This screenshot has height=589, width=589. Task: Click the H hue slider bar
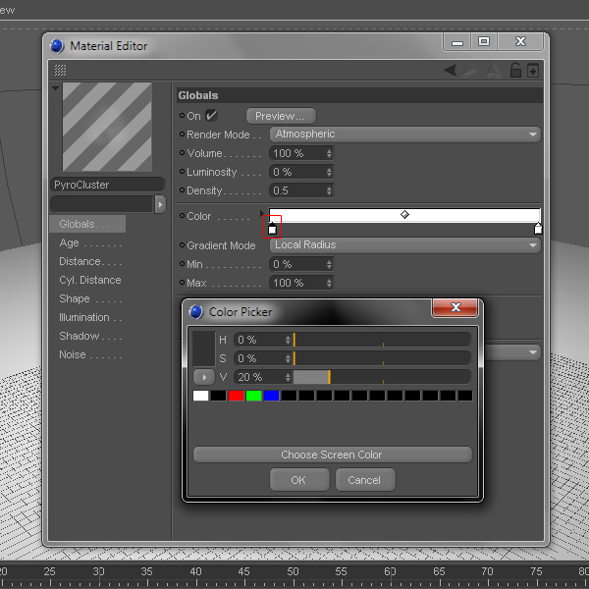(382, 340)
